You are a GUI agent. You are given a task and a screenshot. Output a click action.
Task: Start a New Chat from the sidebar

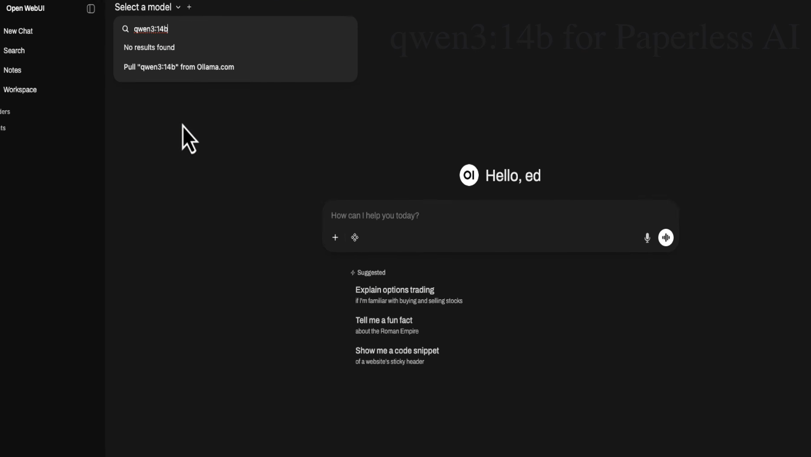pyautogui.click(x=18, y=31)
